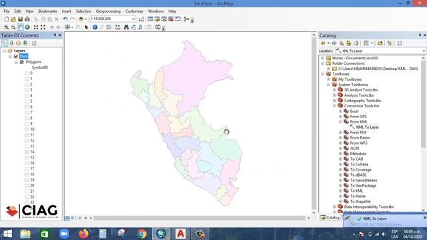Open Firefox from the taskbar
Screen dimensions: 427x240
[83, 234]
